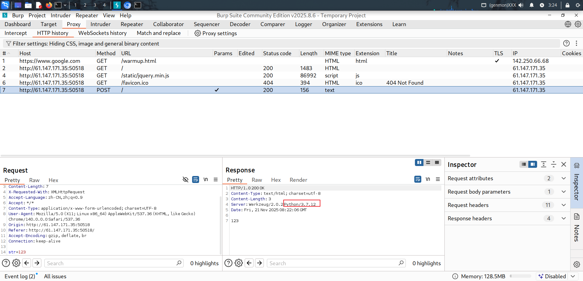Viewport: 583px width, 281px height.
Task: Show Response Render view tab
Action: pos(298,180)
